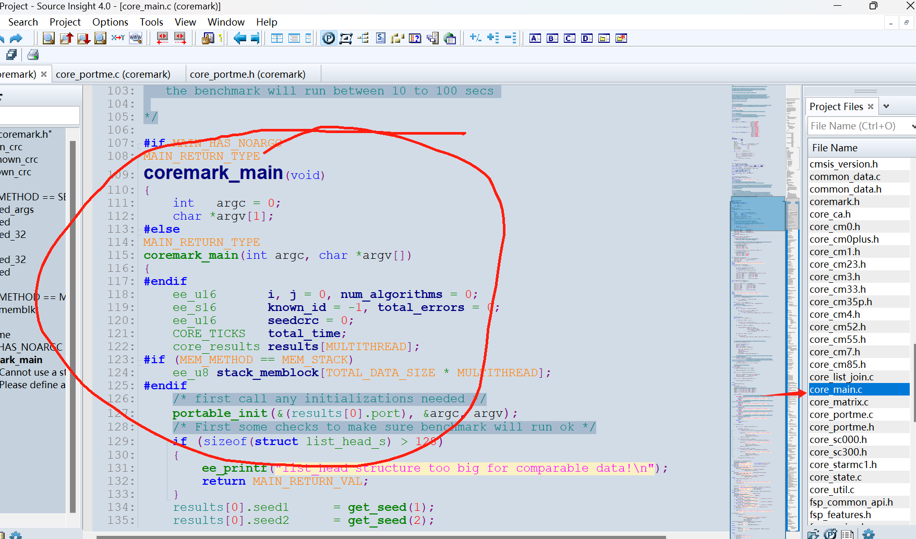Open the Options menu
This screenshot has height=539, width=916.
click(110, 22)
